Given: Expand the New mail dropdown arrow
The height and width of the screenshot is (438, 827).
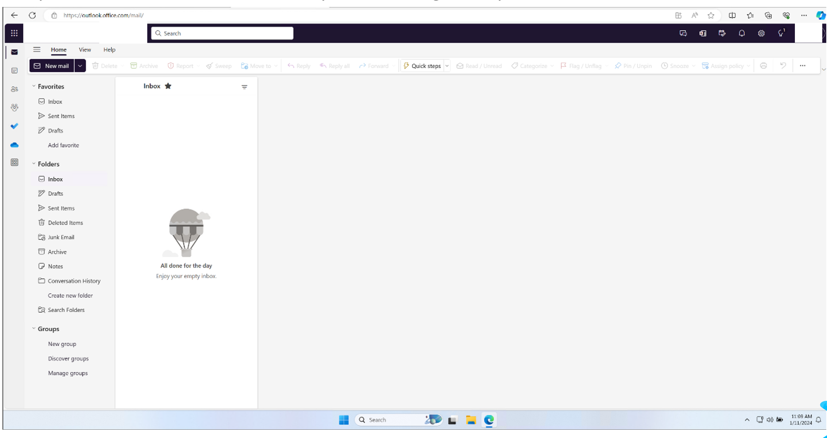Looking at the screenshot, I should click(x=80, y=66).
